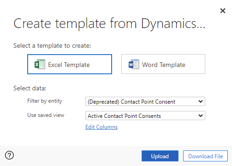Select the Excel Template option
This screenshot has width=232, height=166.
pos(70,64)
